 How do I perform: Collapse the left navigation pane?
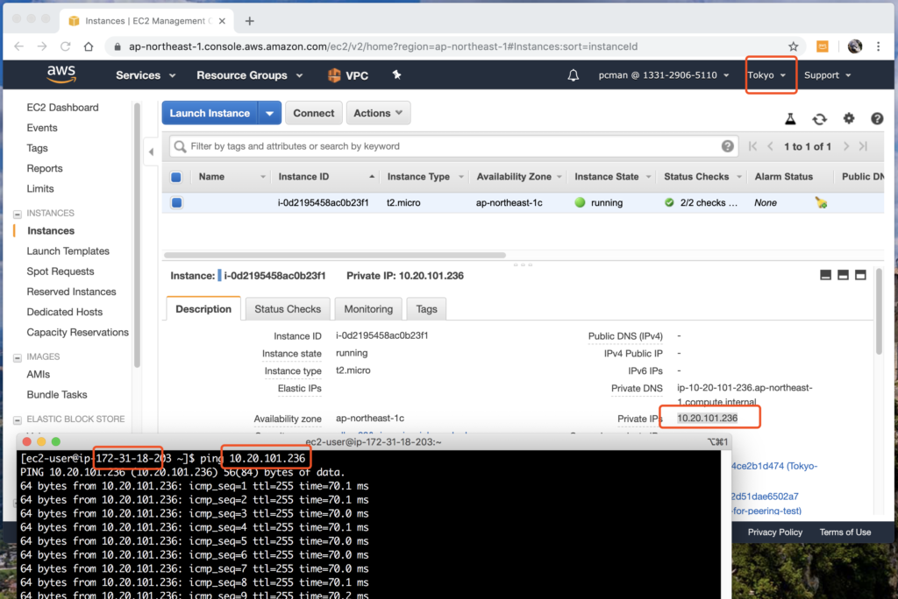pyautogui.click(x=151, y=152)
